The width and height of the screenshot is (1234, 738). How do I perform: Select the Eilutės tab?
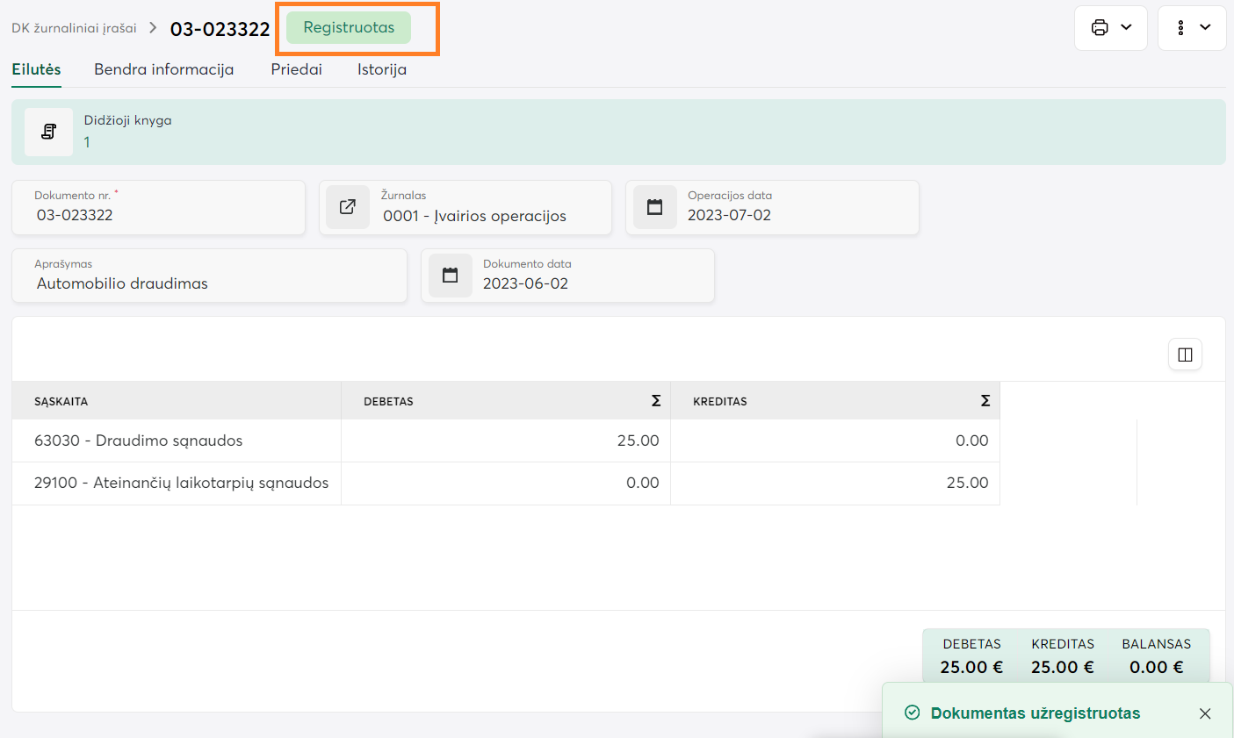36,69
